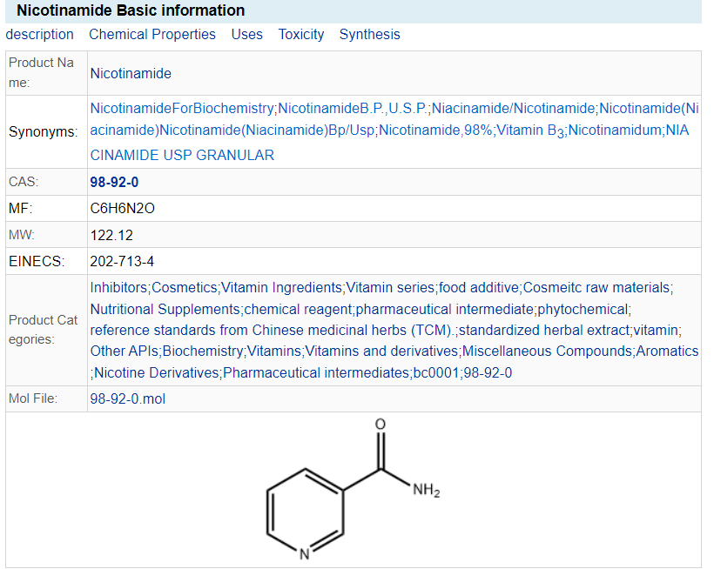Select the Vitamin B3 synonym
This screenshot has width=714, height=569.
(x=530, y=131)
